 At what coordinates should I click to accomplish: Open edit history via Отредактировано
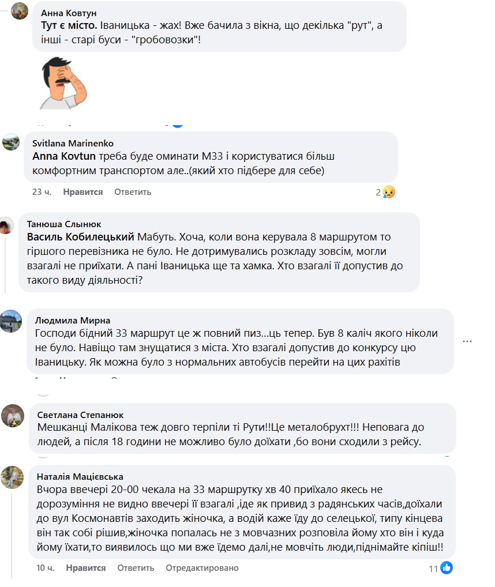pyautogui.click(x=202, y=568)
